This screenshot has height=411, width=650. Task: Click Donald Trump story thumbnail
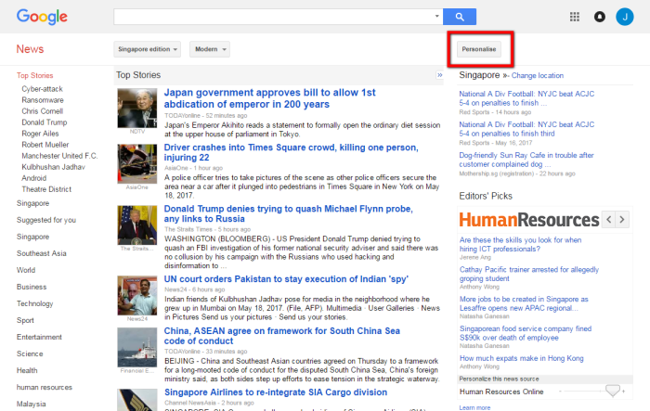pyautogui.click(x=137, y=225)
